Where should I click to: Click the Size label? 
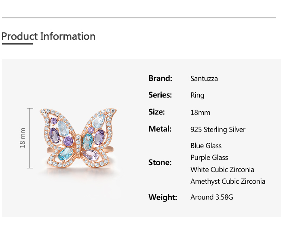tap(157, 112)
